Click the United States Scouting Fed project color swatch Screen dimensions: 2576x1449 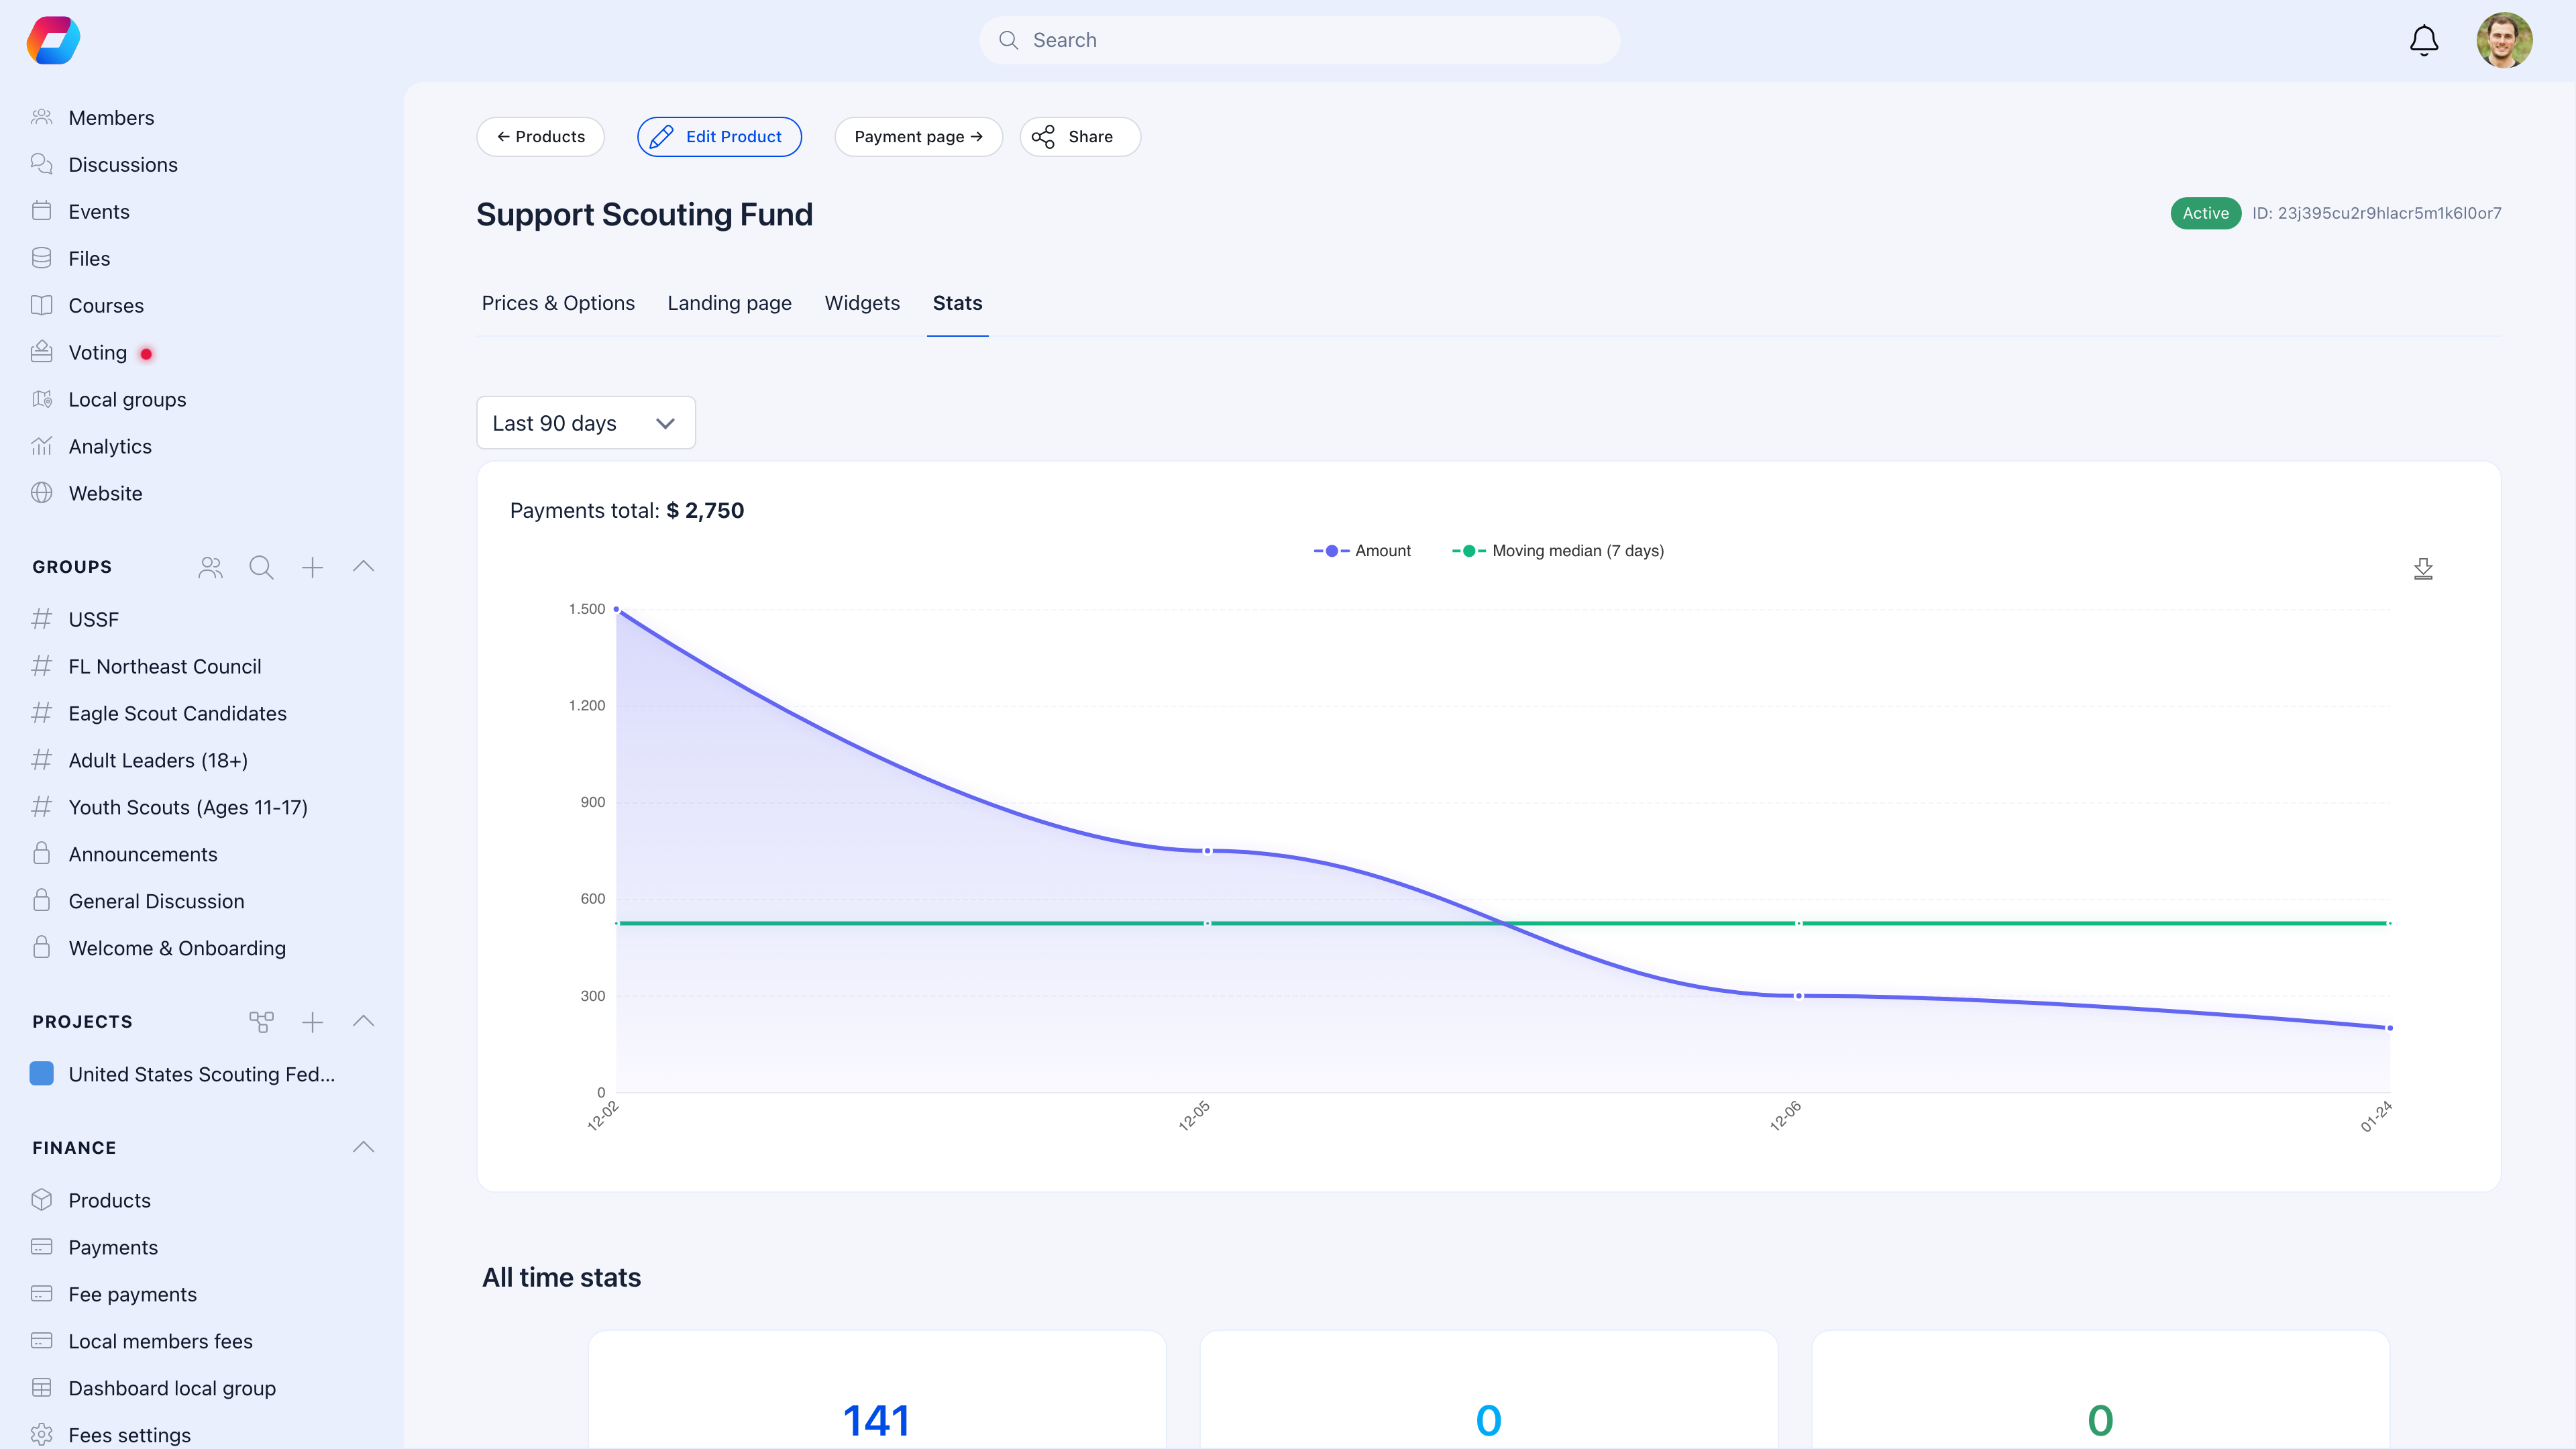(41, 1074)
